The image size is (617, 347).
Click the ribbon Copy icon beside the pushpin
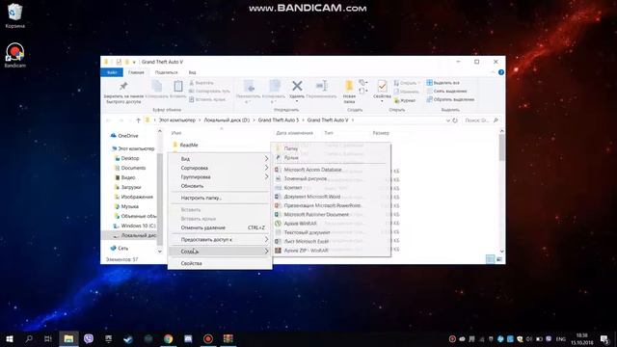156,86
